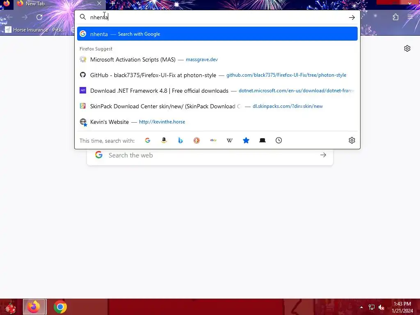The width and height of the screenshot is (420, 315).
Task: Open a new tab with plus button
Action: (x=112, y=4)
